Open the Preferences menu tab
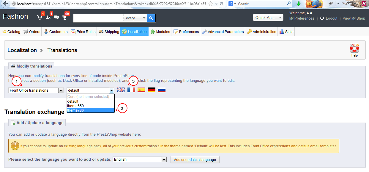This screenshot has width=369, height=172. tap(186, 32)
